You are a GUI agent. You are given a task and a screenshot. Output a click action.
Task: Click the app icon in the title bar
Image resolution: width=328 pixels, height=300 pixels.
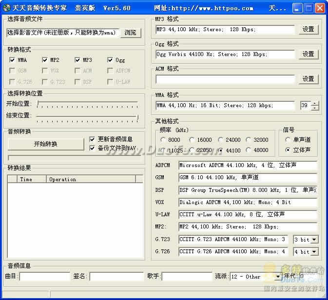point(7,8)
